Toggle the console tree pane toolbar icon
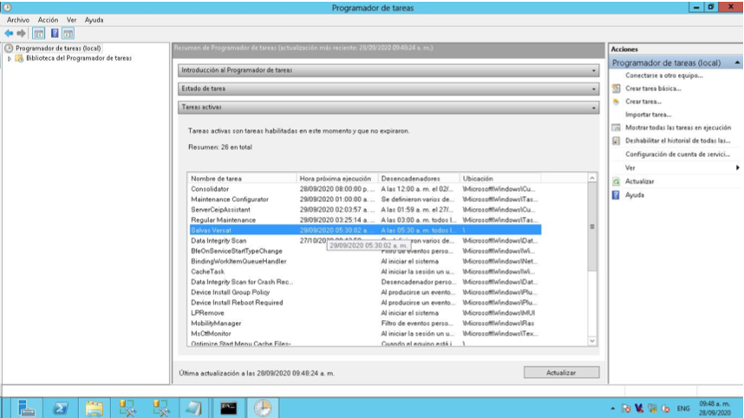 pyautogui.click(x=38, y=33)
